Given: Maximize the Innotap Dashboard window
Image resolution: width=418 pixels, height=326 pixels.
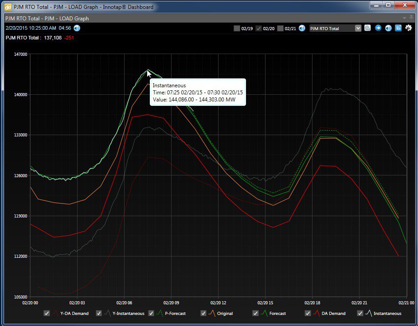Looking at the screenshot, I should point(388,5).
